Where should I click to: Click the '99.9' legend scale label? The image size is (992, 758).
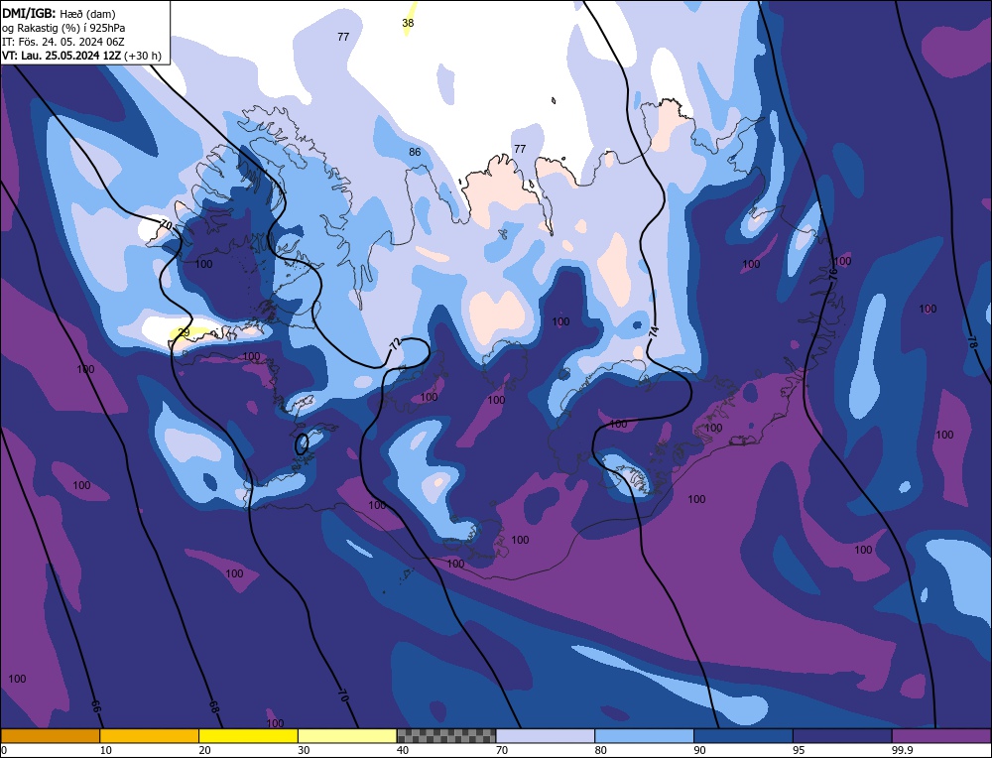pyautogui.click(x=902, y=750)
